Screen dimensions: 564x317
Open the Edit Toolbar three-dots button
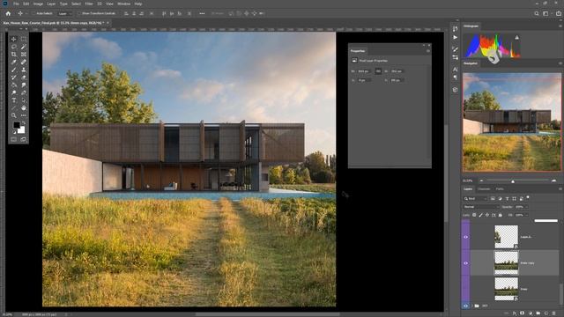[x=24, y=115]
